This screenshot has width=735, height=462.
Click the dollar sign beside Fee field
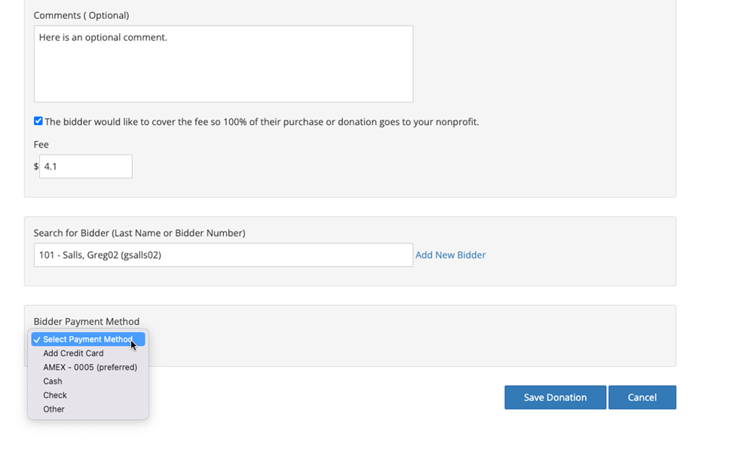(x=36, y=167)
